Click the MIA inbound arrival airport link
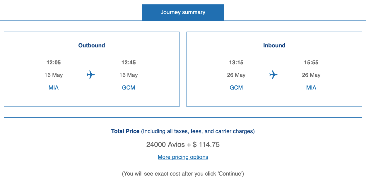 (311, 87)
